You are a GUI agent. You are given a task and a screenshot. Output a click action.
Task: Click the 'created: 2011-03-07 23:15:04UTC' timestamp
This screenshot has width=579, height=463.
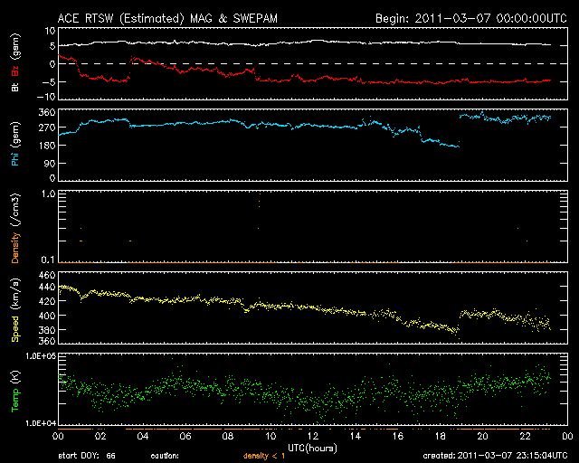(x=493, y=455)
